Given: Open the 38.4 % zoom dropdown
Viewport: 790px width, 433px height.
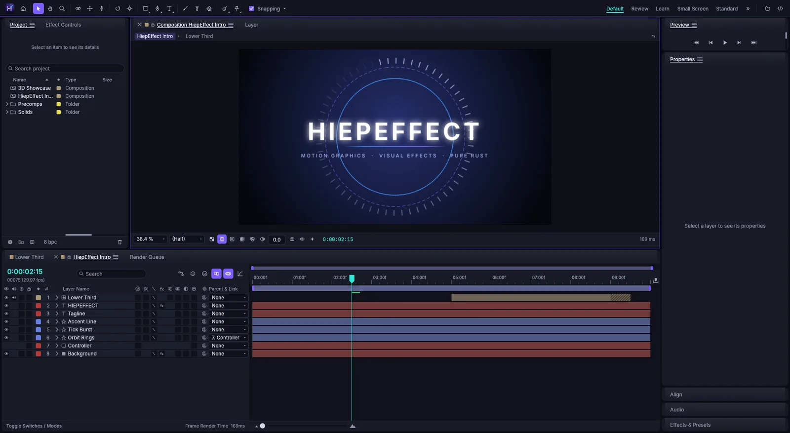Looking at the screenshot, I should 151,239.
